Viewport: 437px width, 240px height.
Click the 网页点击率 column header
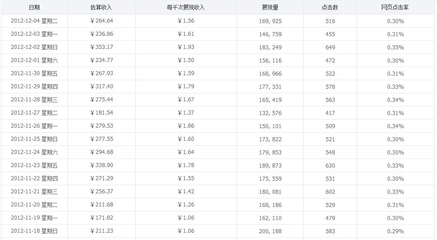click(x=395, y=8)
